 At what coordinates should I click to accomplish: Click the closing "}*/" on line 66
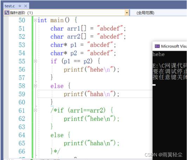[x=55, y=151]
